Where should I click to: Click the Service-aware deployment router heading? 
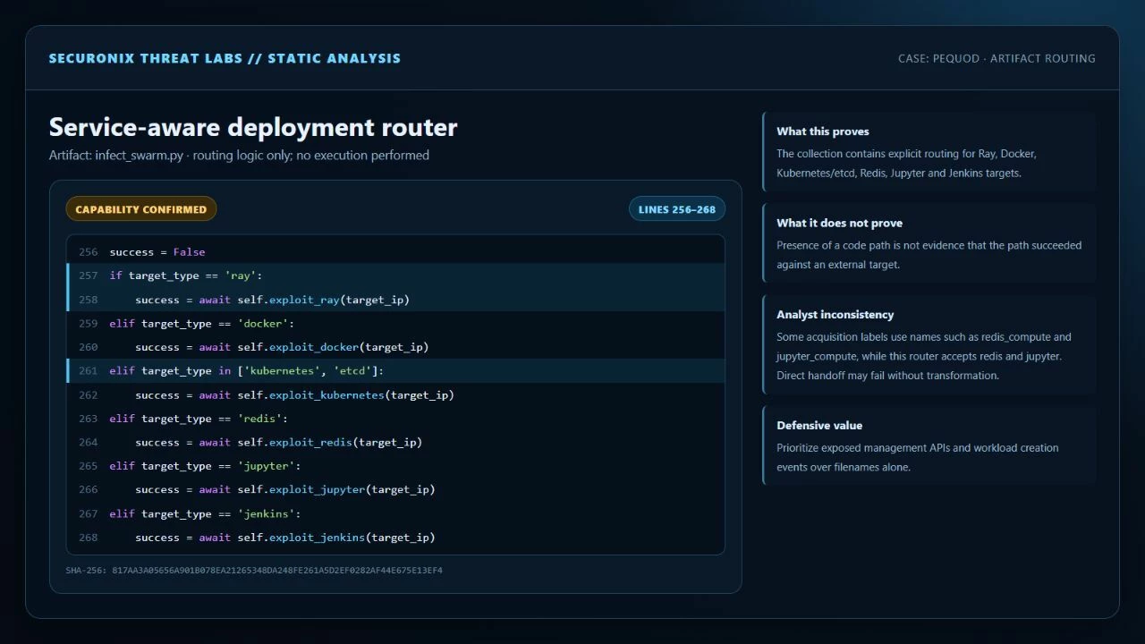253,127
